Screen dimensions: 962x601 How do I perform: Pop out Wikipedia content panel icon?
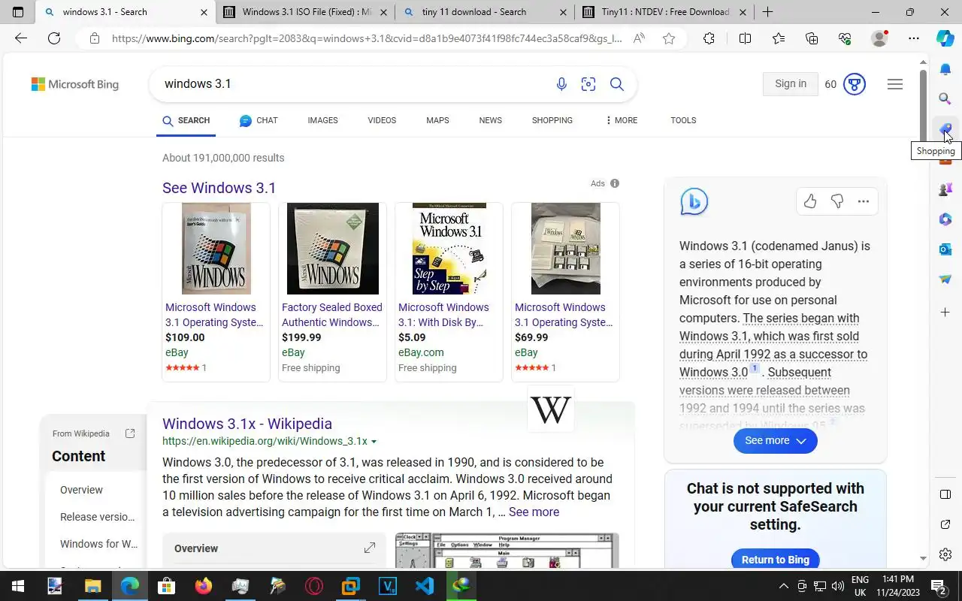(130, 433)
